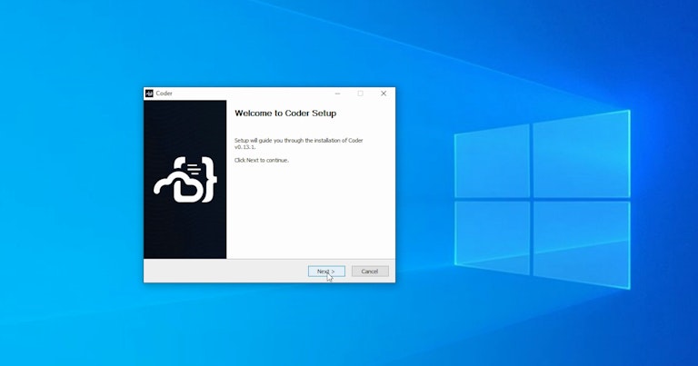Click the Coder title bar icon
This screenshot has height=366, width=698.
[x=149, y=94]
